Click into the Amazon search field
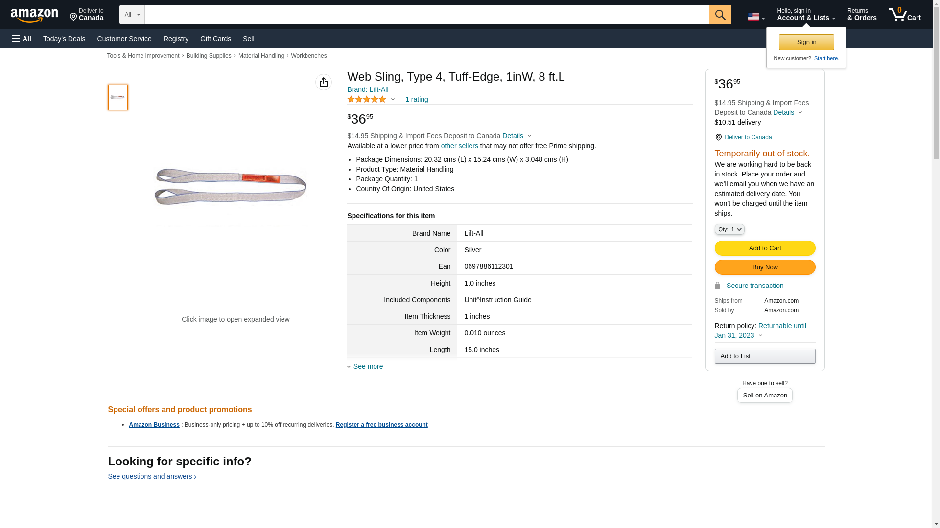The width and height of the screenshot is (940, 528). coord(426,15)
